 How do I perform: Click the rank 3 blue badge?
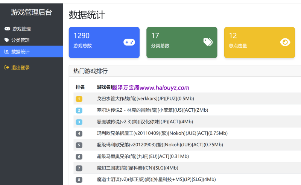click(79, 122)
